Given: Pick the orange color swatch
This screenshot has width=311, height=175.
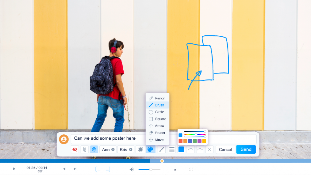Looking at the screenshot, I should click(x=185, y=141).
